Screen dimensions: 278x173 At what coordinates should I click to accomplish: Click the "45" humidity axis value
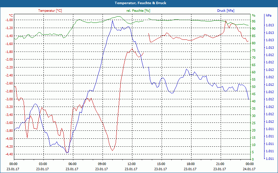[254, 94]
